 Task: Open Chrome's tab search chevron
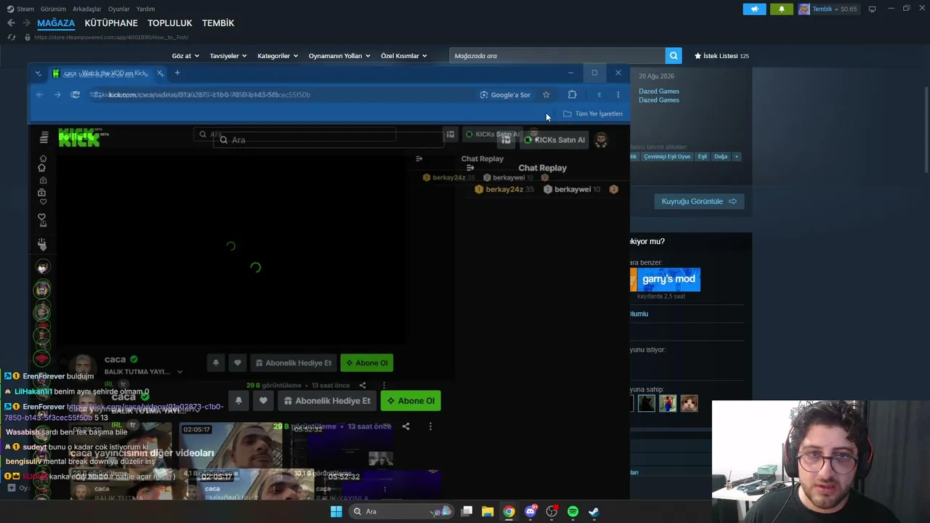pos(39,73)
